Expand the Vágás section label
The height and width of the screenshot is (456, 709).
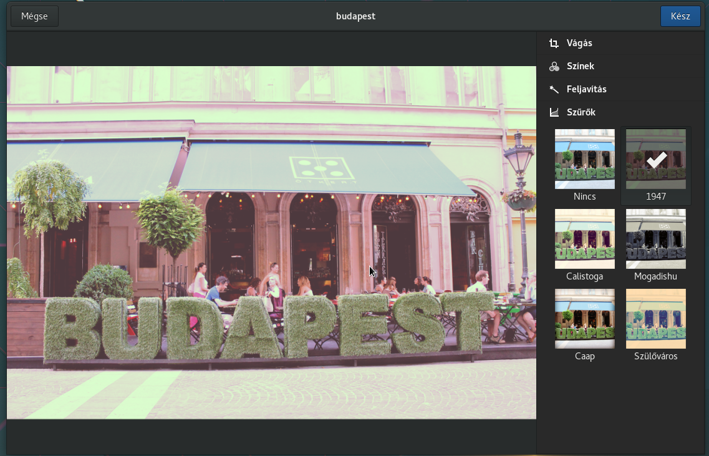[579, 43]
